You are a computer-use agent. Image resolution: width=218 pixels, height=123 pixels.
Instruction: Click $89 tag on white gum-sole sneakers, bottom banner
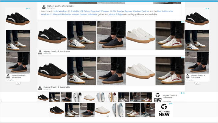(108, 116)
